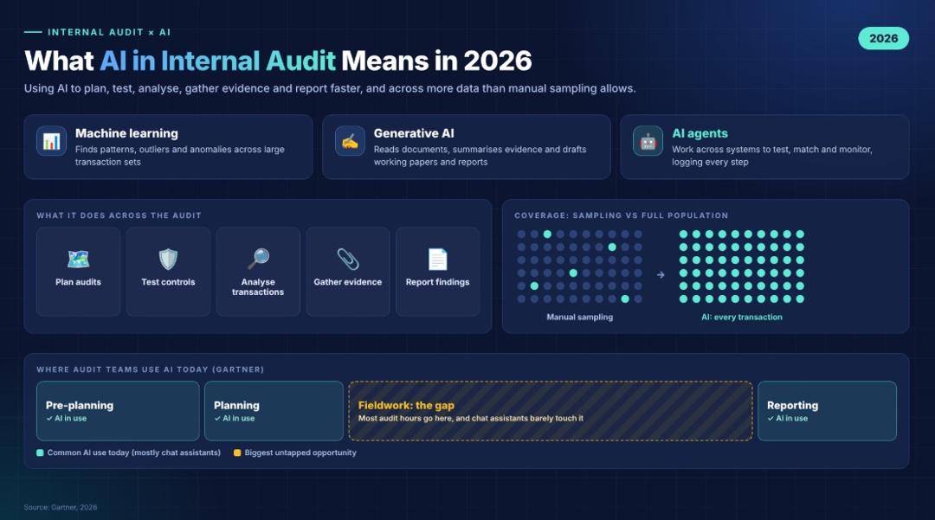935x520 pixels.
Task: Click the Manual sampling dot grid
Action: point(579,266)
